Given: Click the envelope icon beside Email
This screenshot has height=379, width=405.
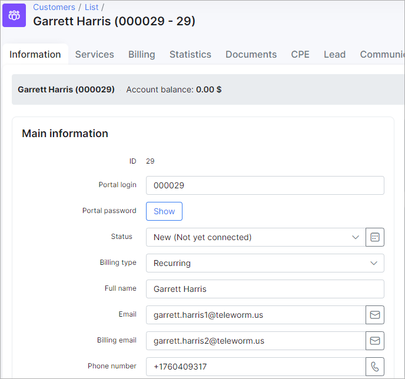Looking at the screenshot, I should tap(375, 315).
